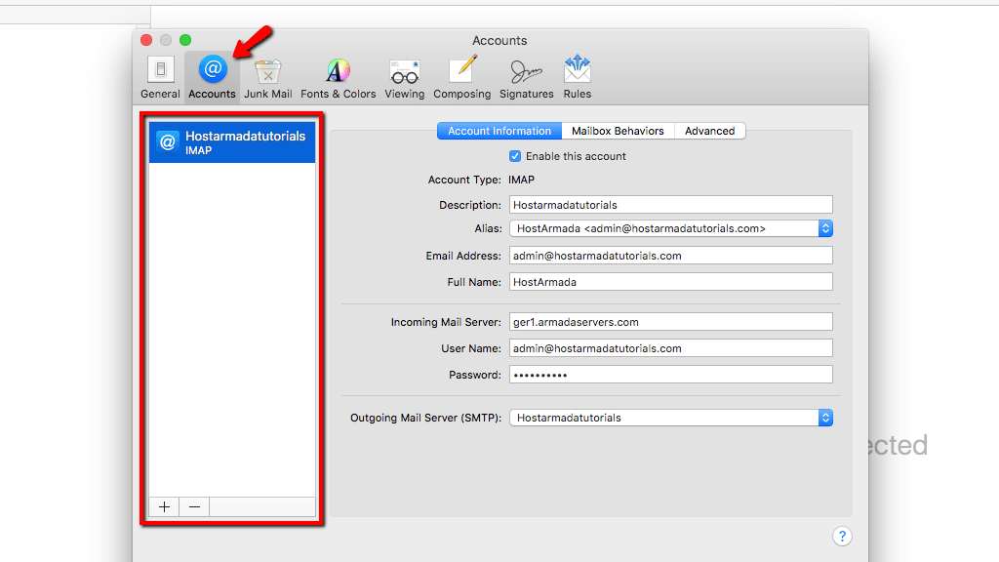Image resolution: width=999 pixels, height=562 pixels.
Task: Edit the Incoming Mail Server field
Action: point(671,322)
